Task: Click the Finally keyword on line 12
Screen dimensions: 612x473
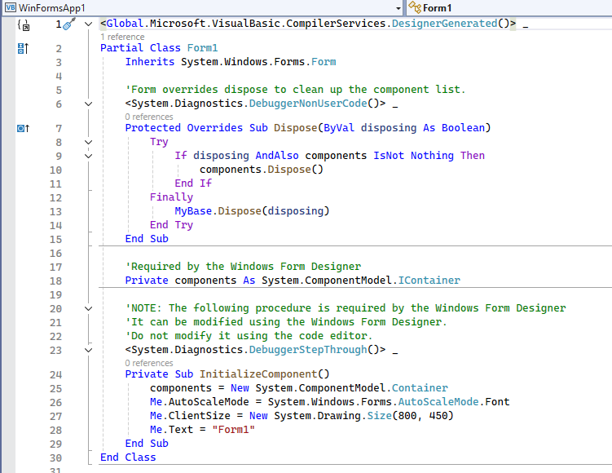Action: click(x=171, y=197)
